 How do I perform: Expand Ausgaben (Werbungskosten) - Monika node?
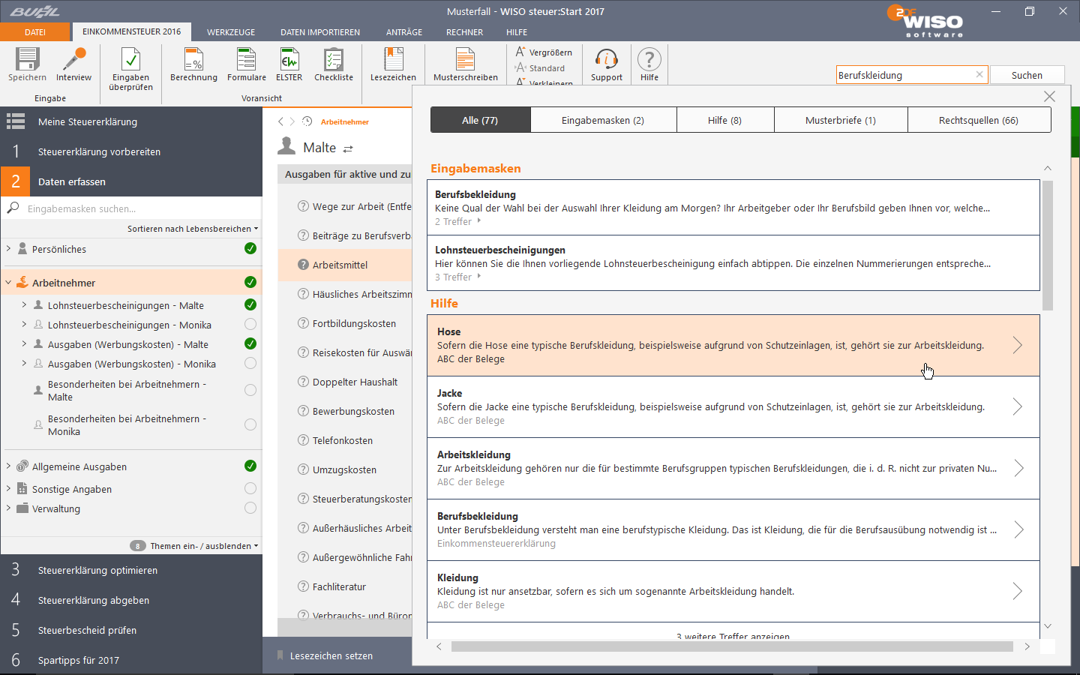pyautogui.click(x=24, y=363)
